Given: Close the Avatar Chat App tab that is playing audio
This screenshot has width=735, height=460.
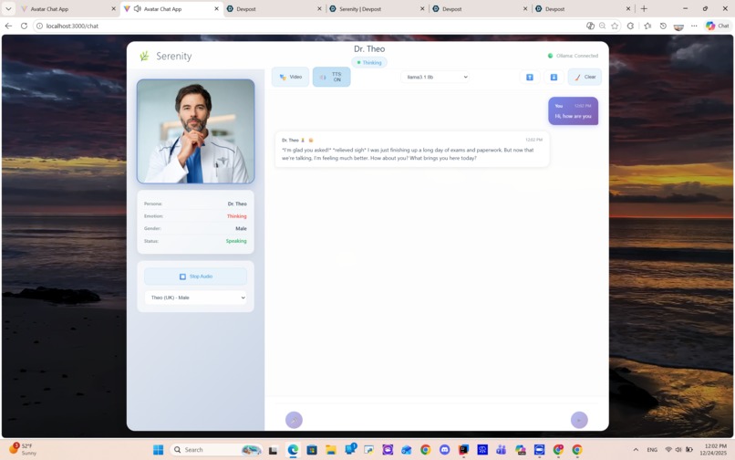Looking at the screenshot, I should [x=216, y=8].
